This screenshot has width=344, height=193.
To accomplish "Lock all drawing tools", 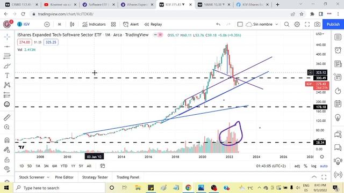I will [x=7, y=160].
